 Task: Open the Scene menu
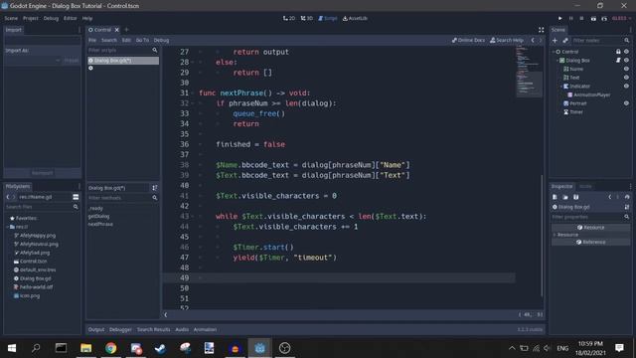11,18
